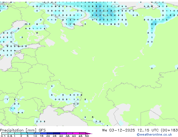Click the '0.1' legend scale label
178x137 pixels.
3,136
